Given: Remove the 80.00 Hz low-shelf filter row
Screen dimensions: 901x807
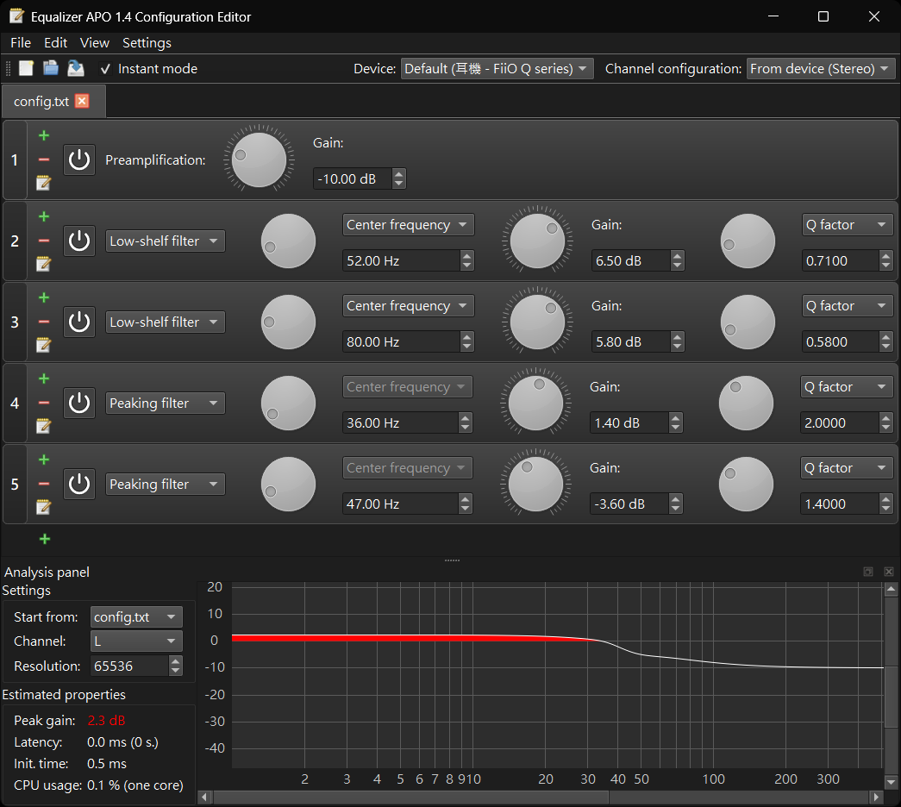Looking at the screenshot, I should (x=44, y=322).
